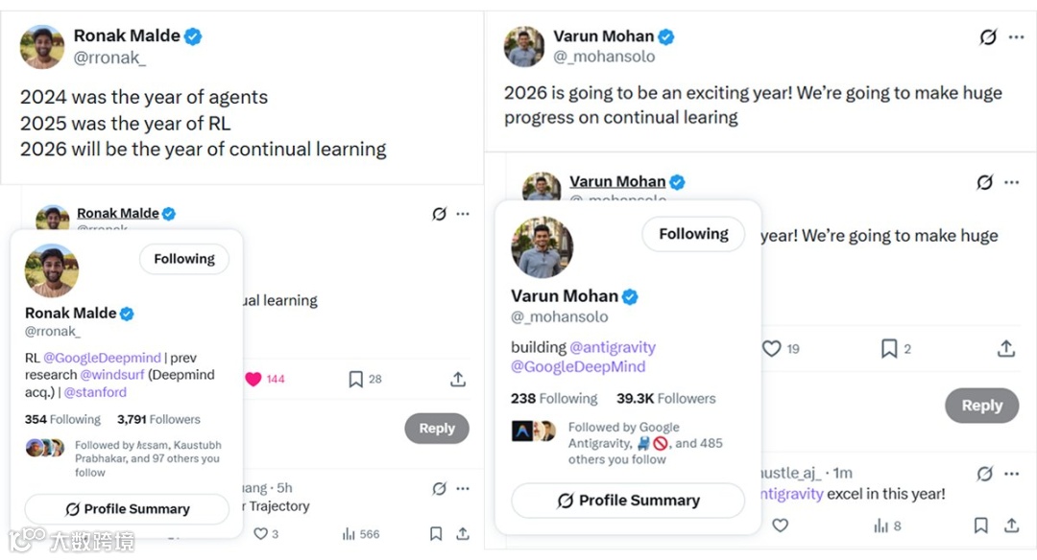
Task: Click Profile Summary on Ronak Malde's card
Action: [127, 509]
